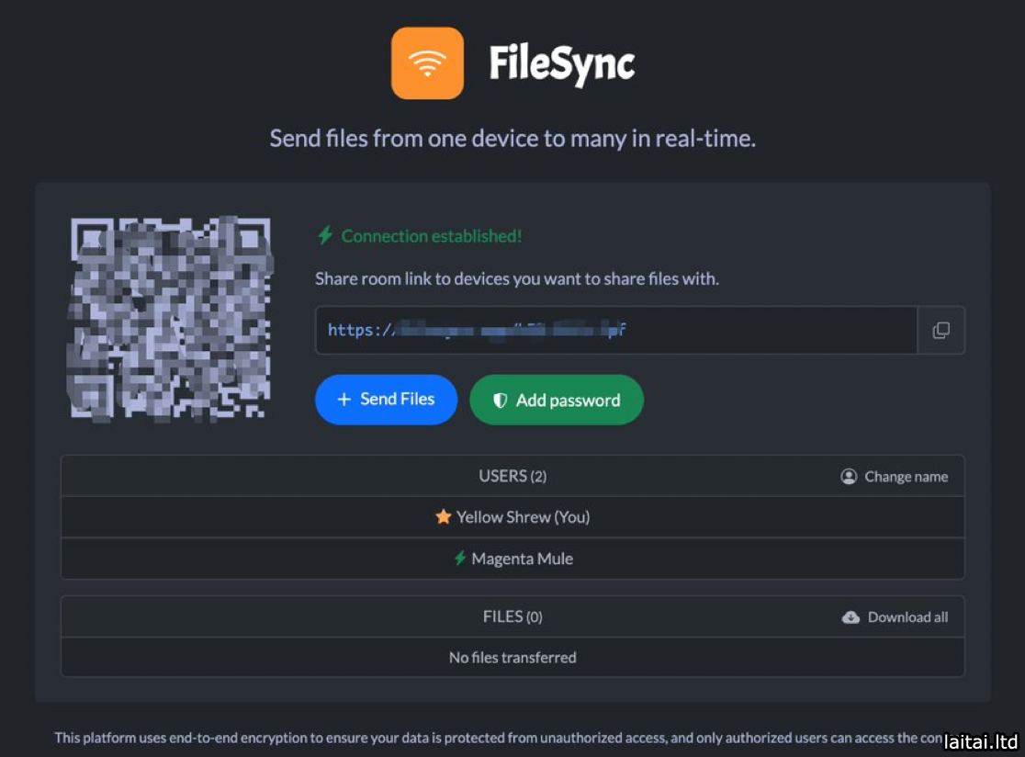
Task: Click the room link URL field
Action: click(x=615, y=331)
